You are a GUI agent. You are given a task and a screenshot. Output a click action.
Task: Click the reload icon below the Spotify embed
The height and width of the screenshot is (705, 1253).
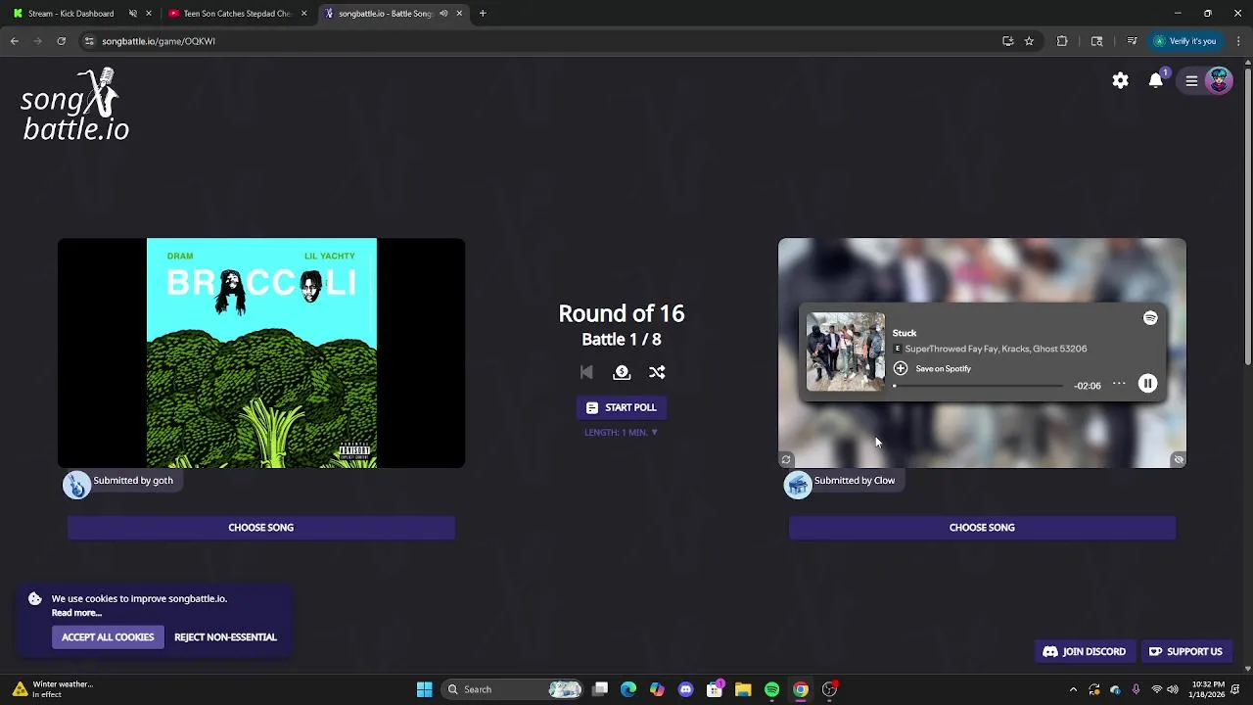point(785,459)
